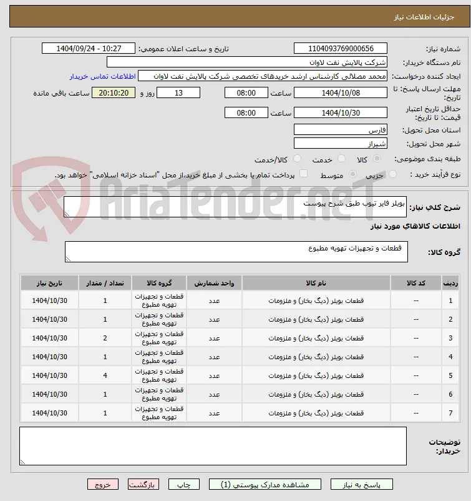
Task: Click the جزئیات اطلاعات نیاز page title
Action: [424, 17]
